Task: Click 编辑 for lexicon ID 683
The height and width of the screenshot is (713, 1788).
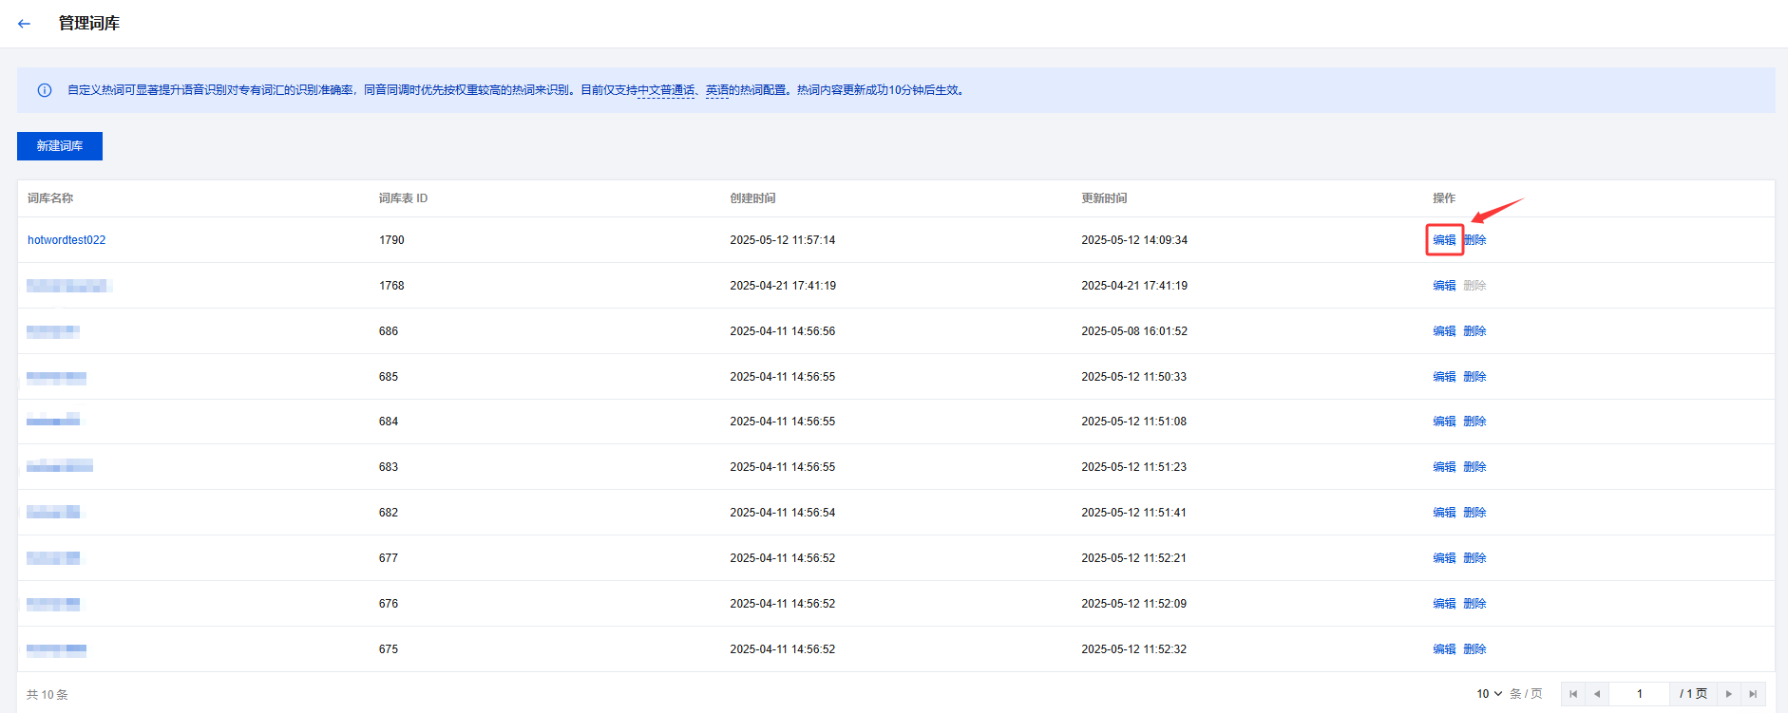Action: pos(1444,467)
